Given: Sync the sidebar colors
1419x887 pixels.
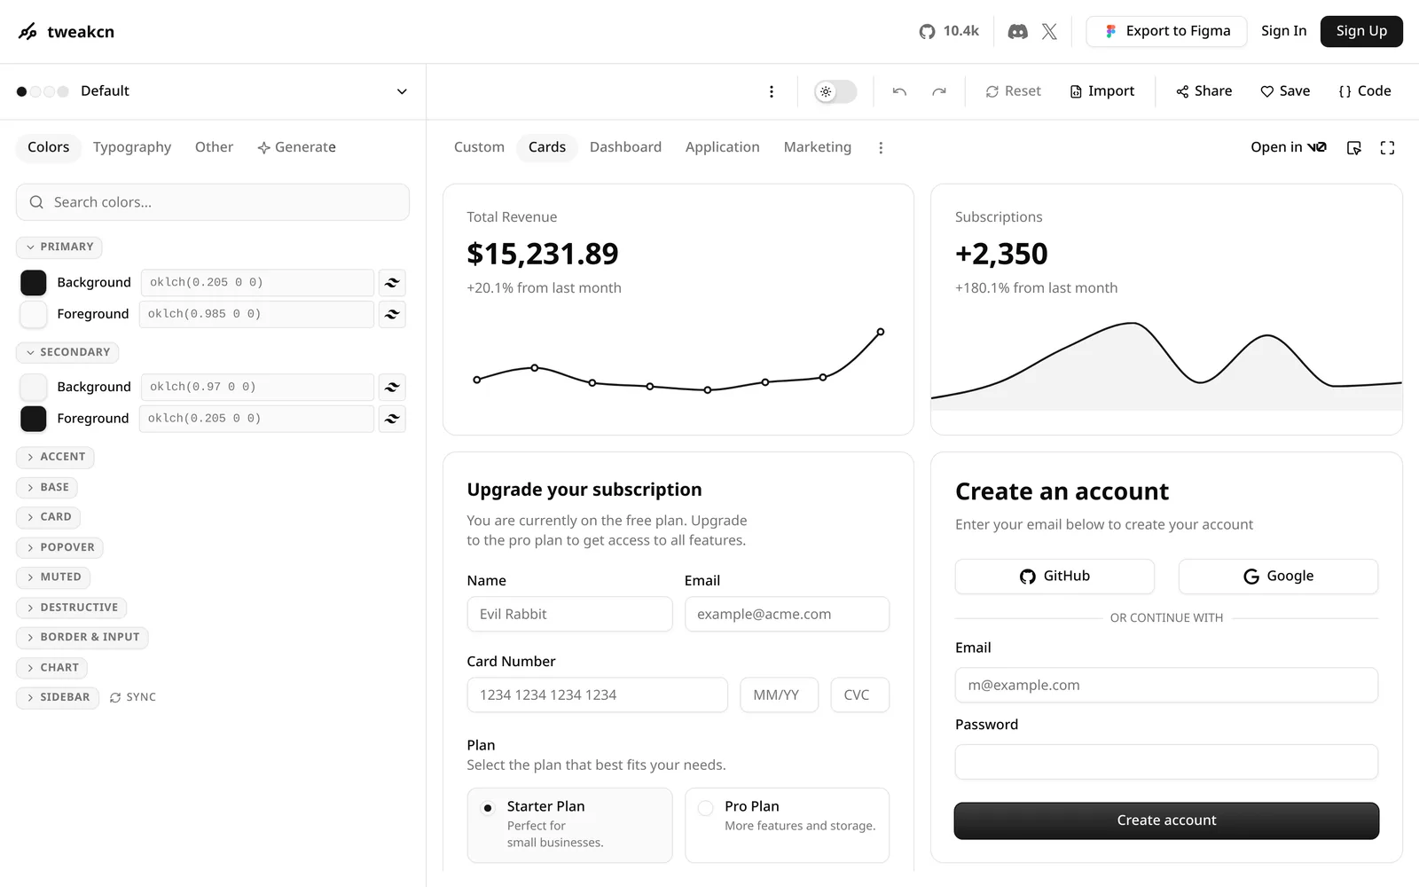Looking at the screenshot, I should coord(133,697).
